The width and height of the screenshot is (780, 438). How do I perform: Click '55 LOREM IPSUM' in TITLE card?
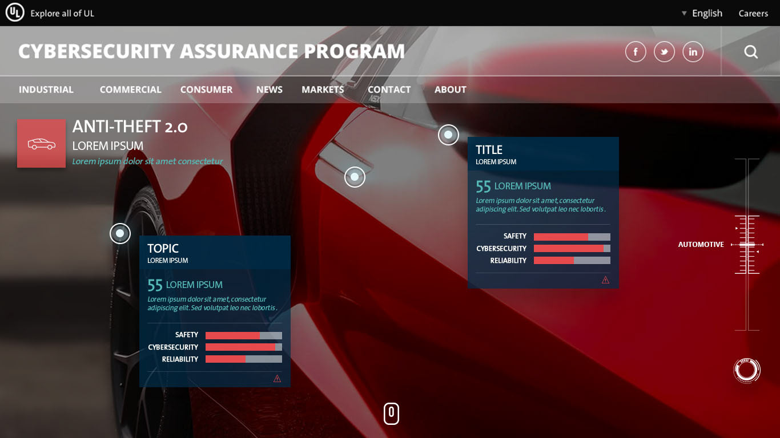tap(513, 186)
